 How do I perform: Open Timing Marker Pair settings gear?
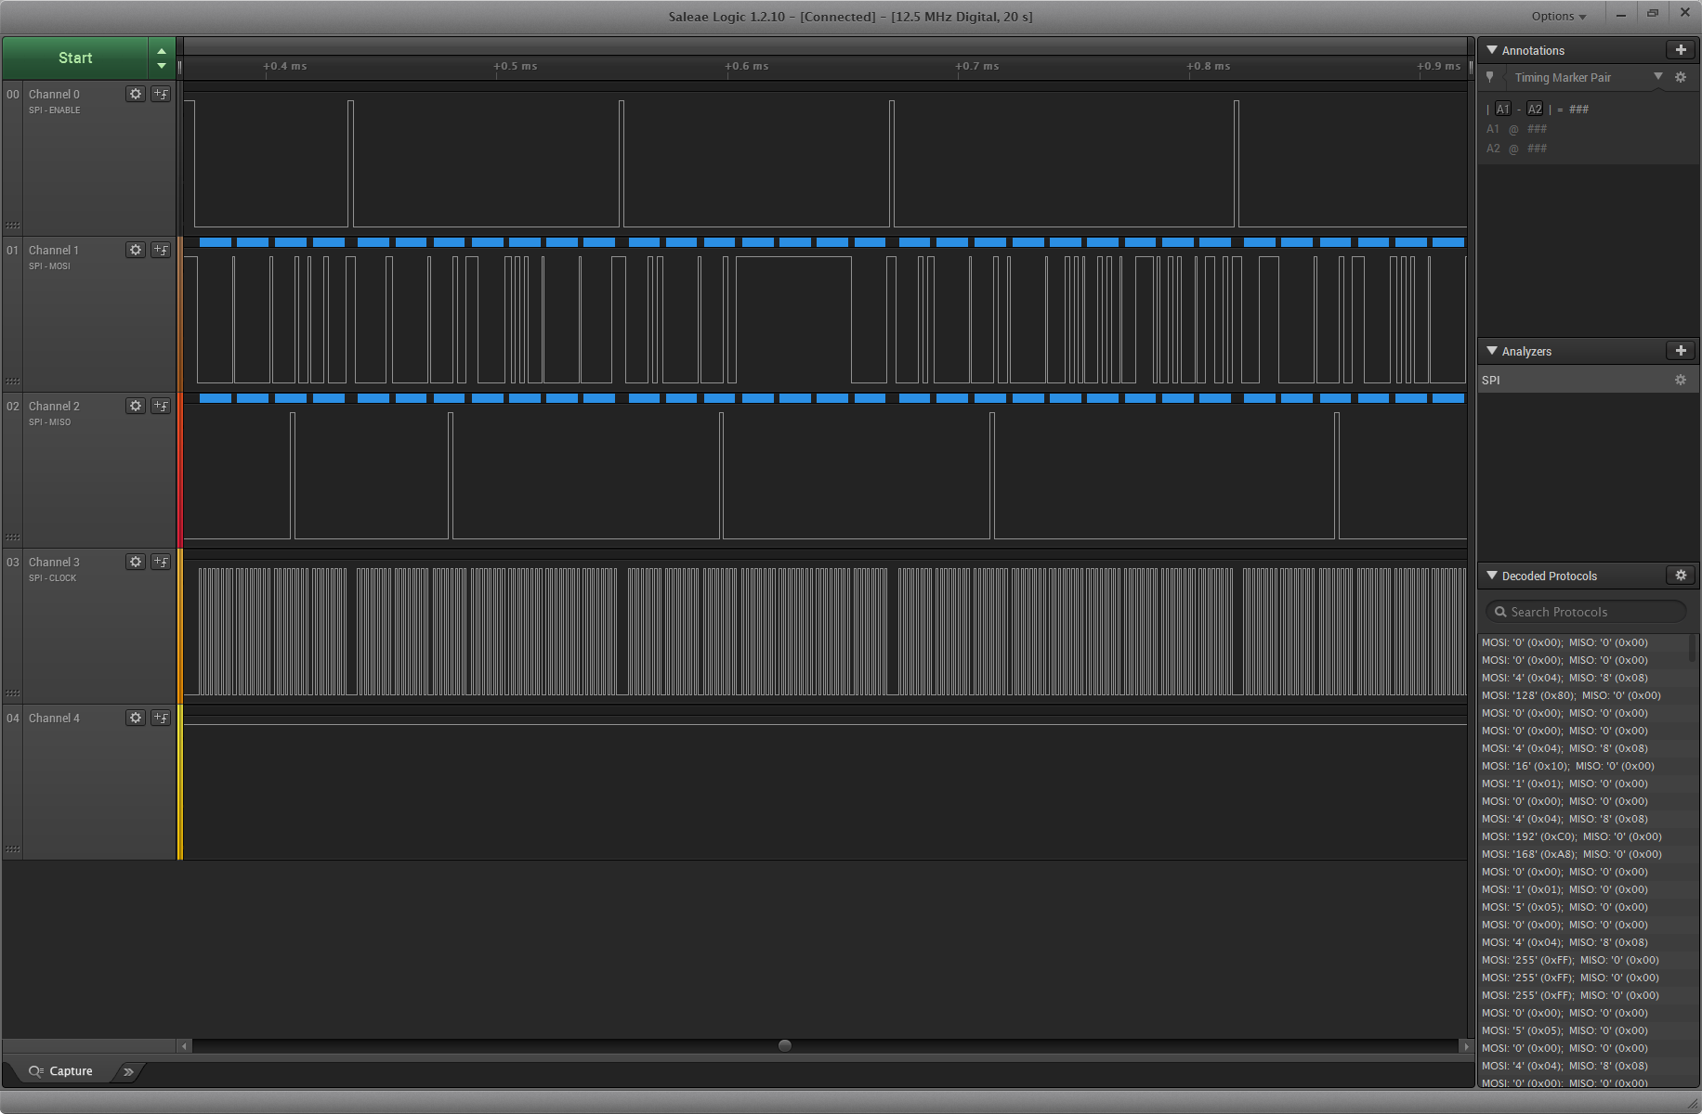click(1680, 77)
